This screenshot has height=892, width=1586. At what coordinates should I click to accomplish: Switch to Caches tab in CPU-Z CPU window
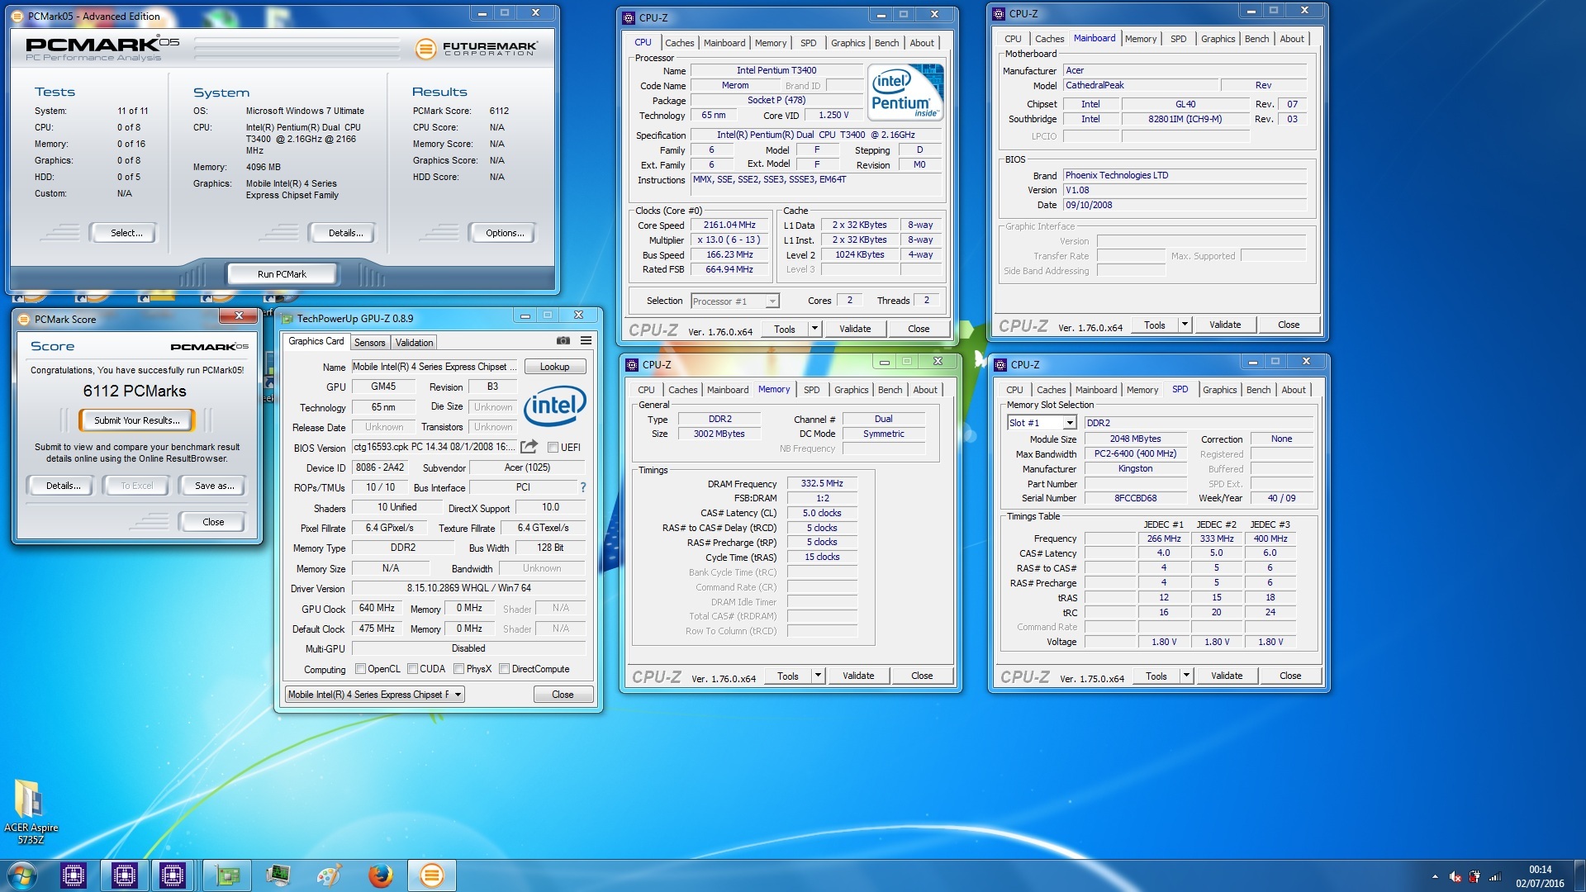[679, 43]
